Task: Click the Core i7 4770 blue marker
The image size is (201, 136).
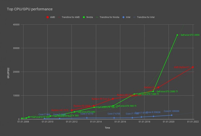Action: [x=87, y=118]
